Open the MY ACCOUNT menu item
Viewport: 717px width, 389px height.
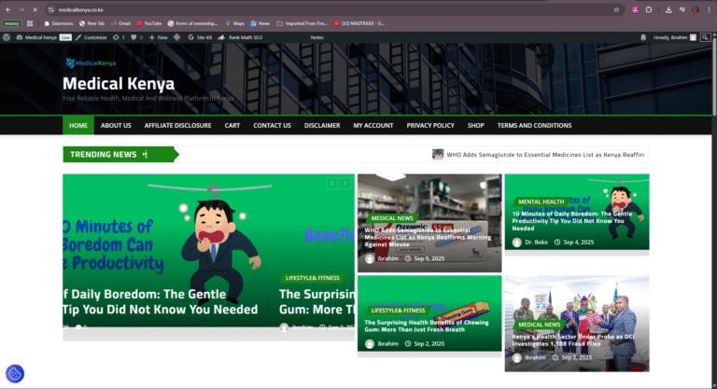pos(373,125)
